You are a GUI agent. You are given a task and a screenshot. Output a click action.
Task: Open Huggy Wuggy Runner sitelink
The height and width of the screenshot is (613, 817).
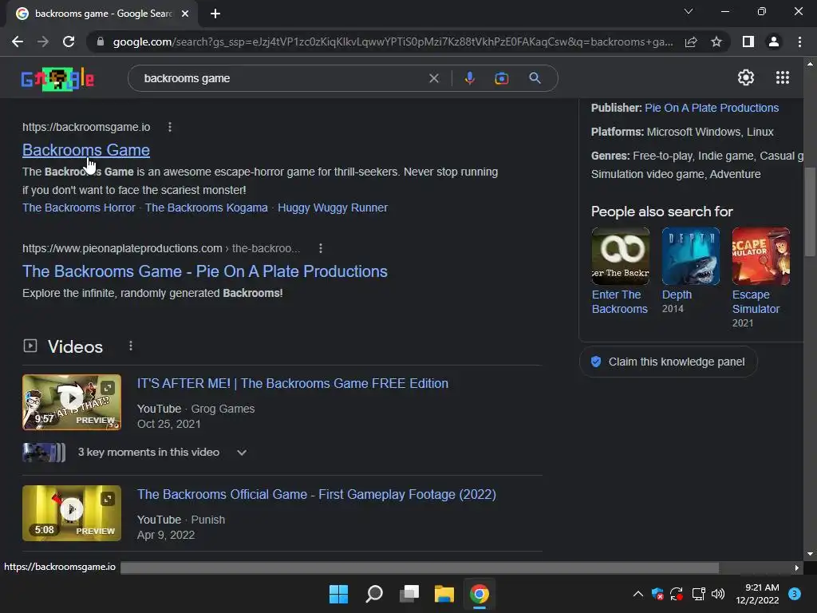(333, 208)
